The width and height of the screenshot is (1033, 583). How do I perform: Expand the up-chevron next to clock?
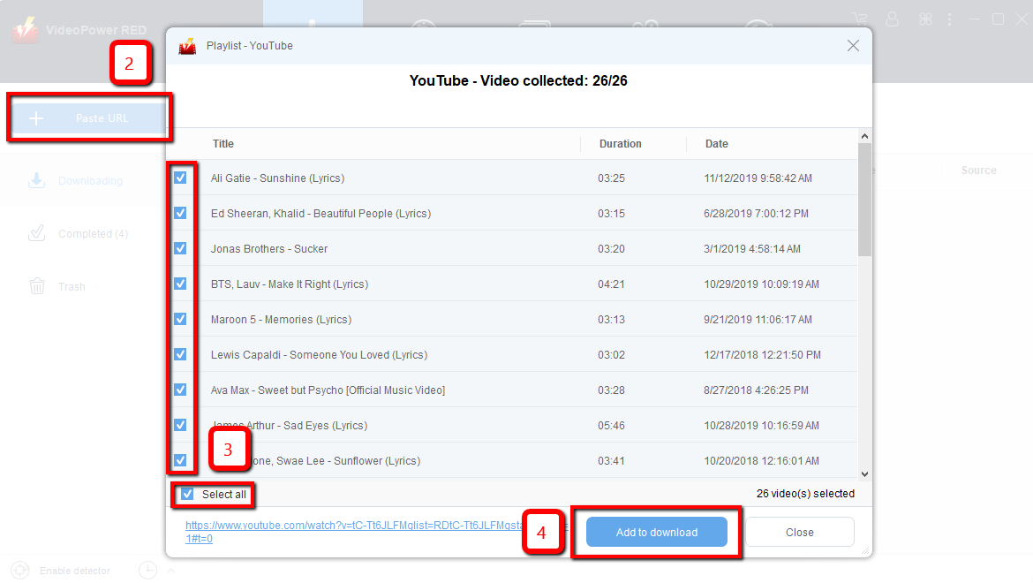pyautogui.click(x=171, y=571)
